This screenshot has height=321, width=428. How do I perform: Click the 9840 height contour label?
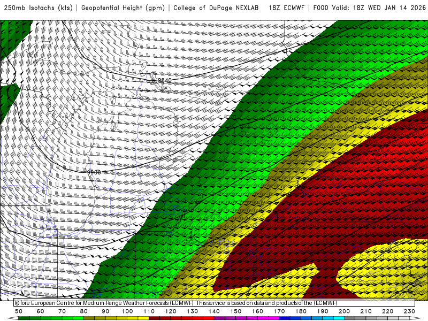(x=165, y=80)
